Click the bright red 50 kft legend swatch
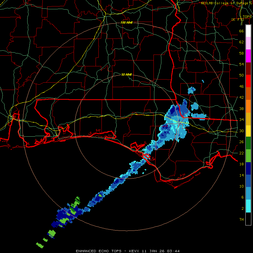253x253 pixels. (x=248, y=81)
